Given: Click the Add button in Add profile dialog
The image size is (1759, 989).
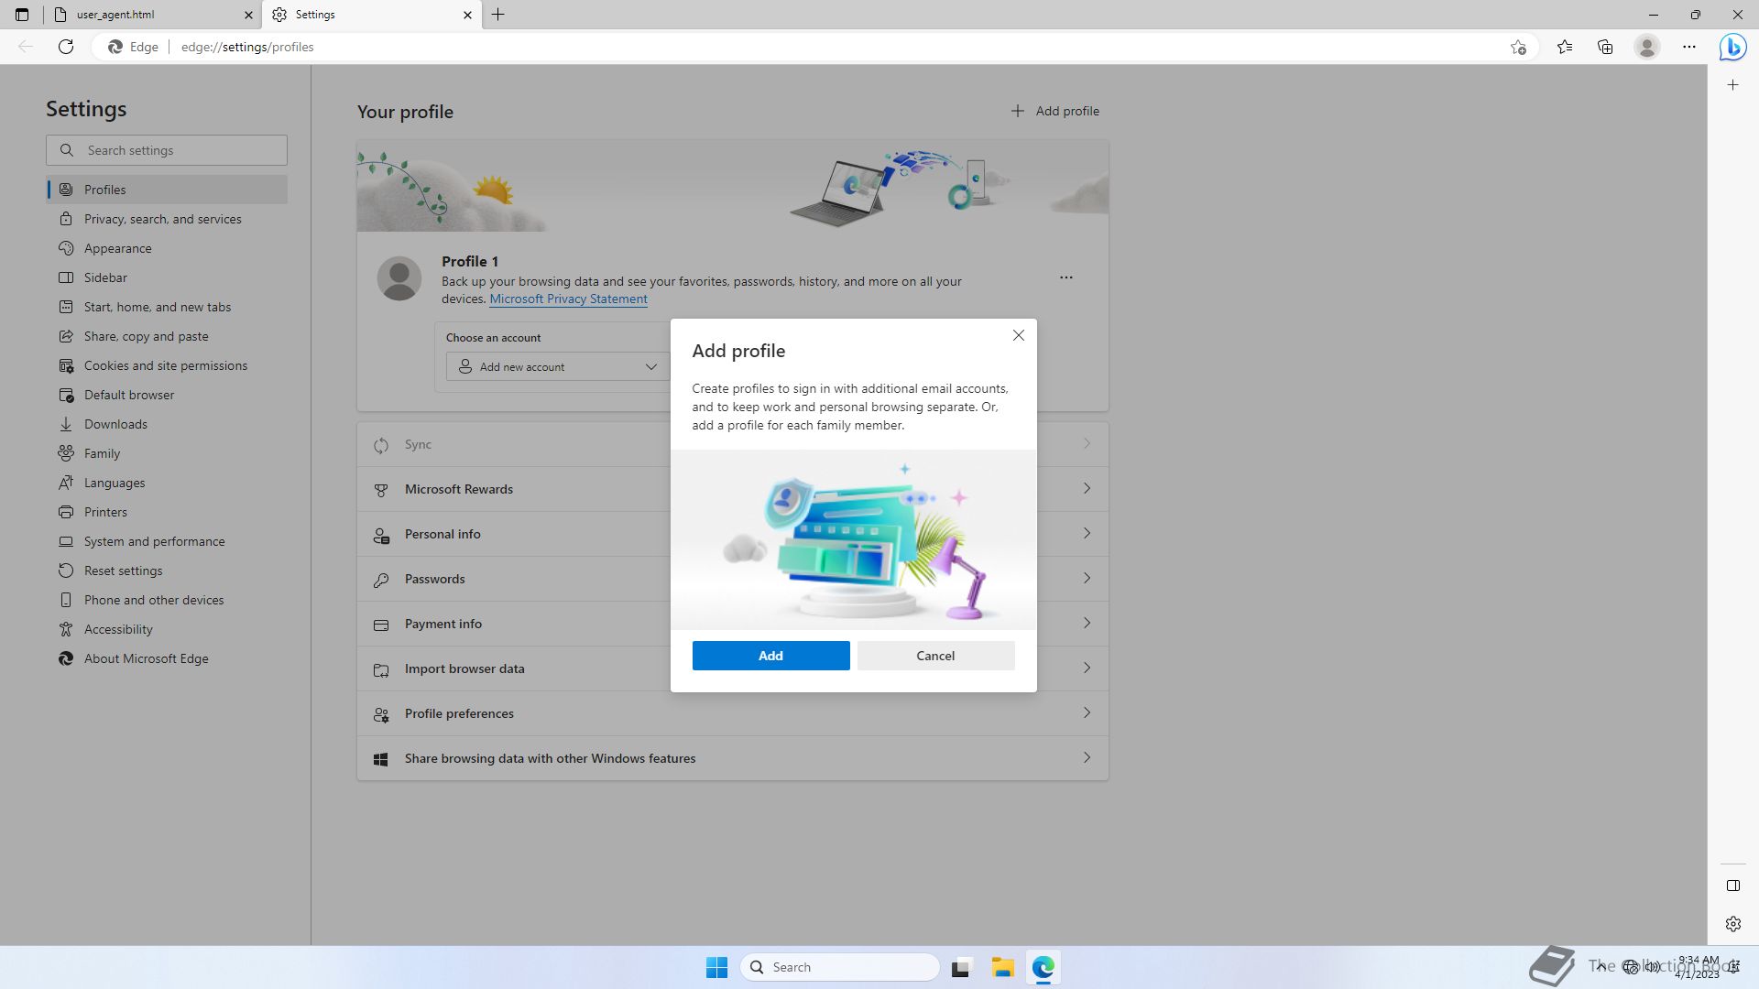Looking at the screenshot, I should tap(770, 656).
